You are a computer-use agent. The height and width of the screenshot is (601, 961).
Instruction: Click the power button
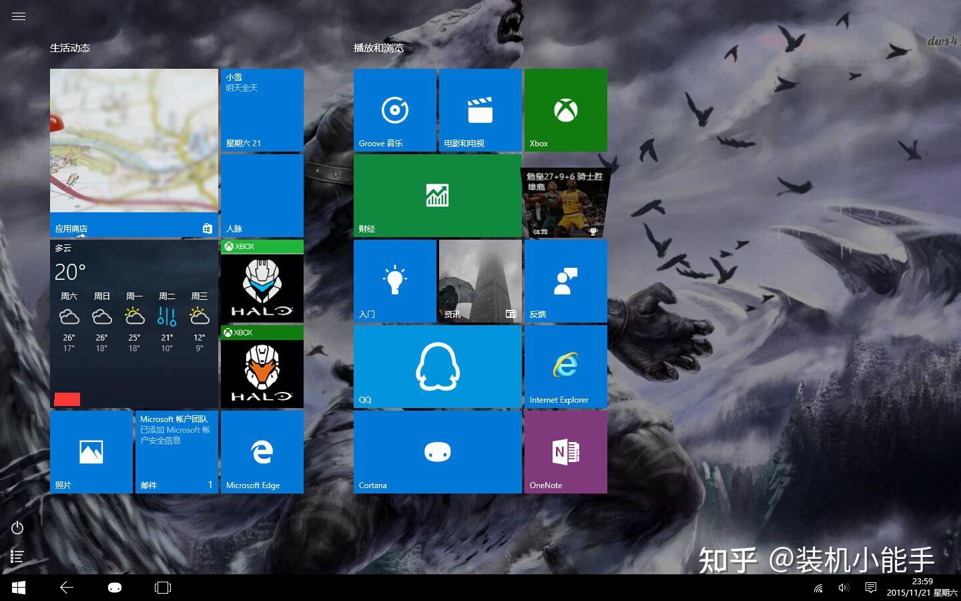(17, 528)
